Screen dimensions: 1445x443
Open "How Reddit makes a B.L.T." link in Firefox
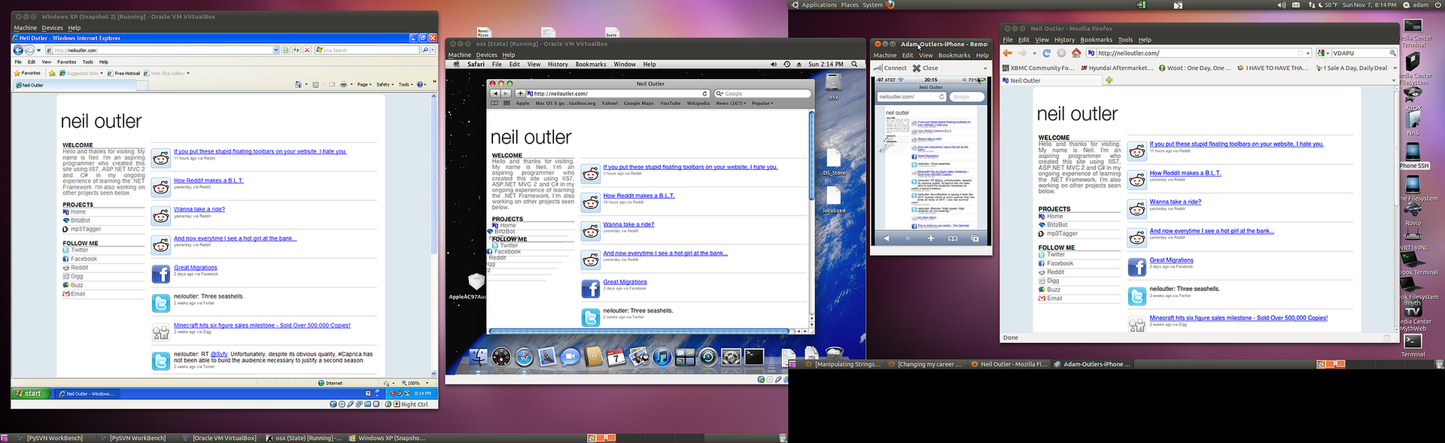coord(1185,173)
